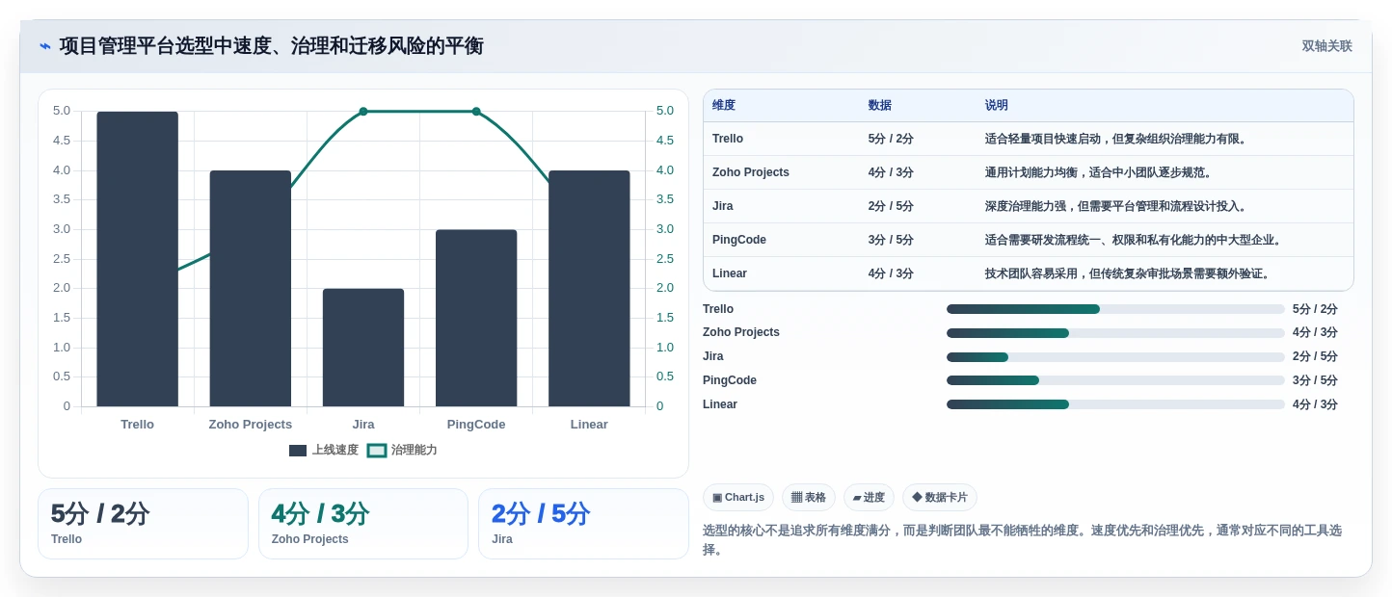Click the PingCode x-axis label
Image resolution: width=1392 pixels, height=597 pixels.
(x=476, y=425)
